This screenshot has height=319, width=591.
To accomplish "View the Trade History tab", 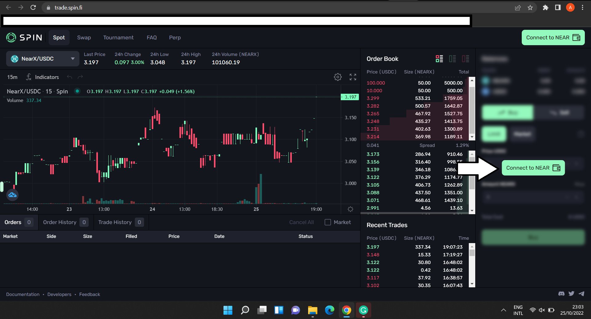I will tap(121, 222).
